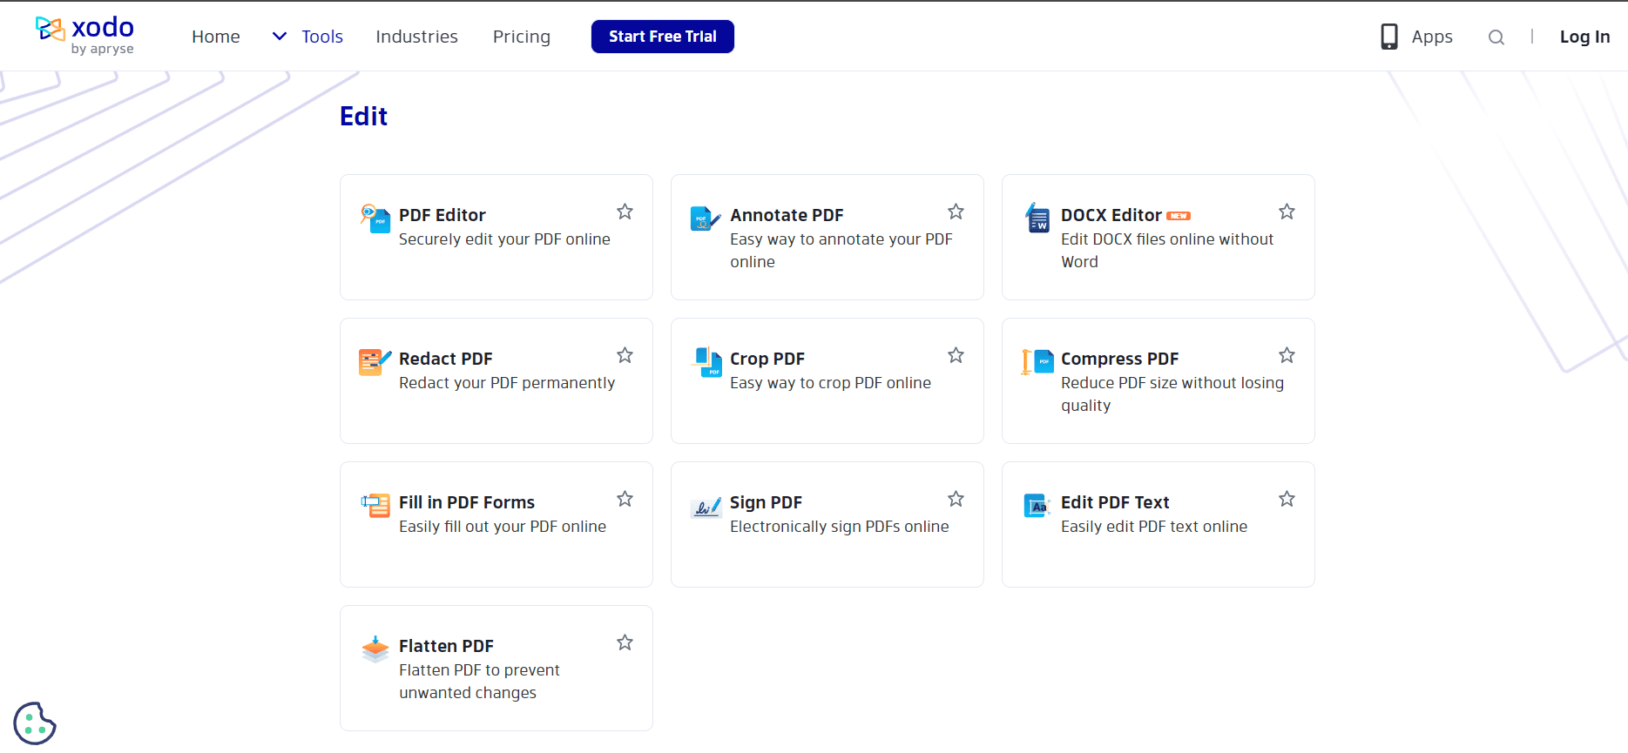Open the Tools menu
Screen dimensions: 1628x753
point(322,37)
